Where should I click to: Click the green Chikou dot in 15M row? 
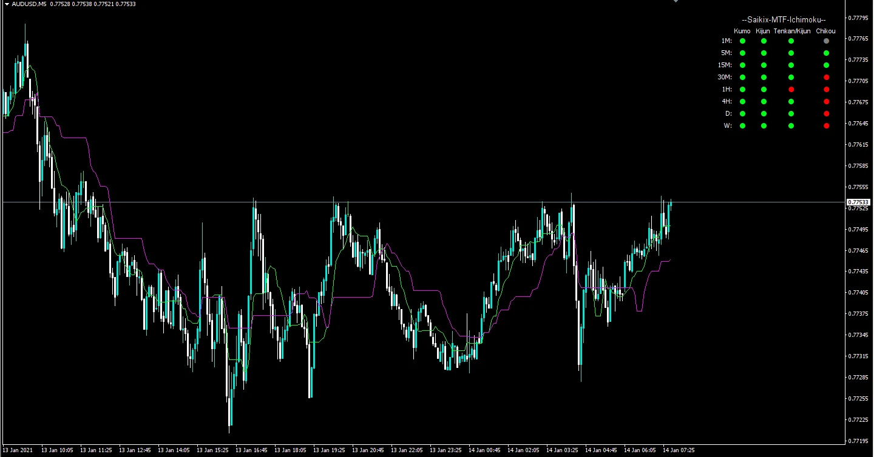pos(826,65)
